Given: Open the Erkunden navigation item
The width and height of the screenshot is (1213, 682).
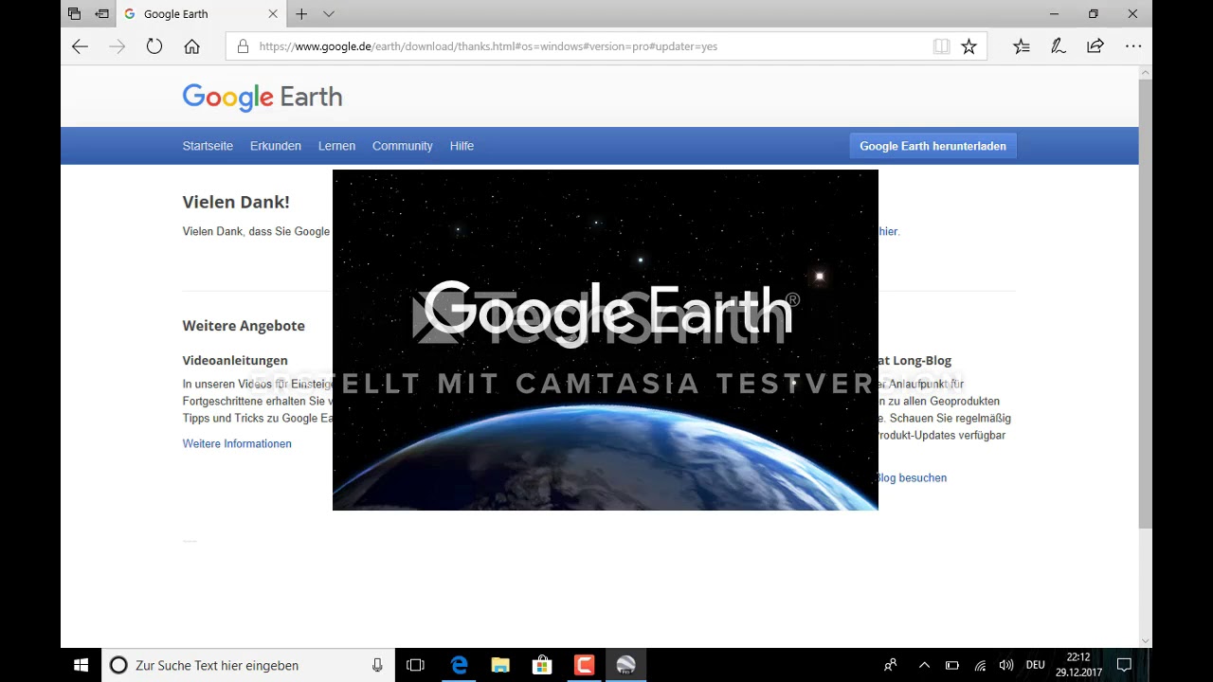Looking at the screenshot, I should 276,146.
